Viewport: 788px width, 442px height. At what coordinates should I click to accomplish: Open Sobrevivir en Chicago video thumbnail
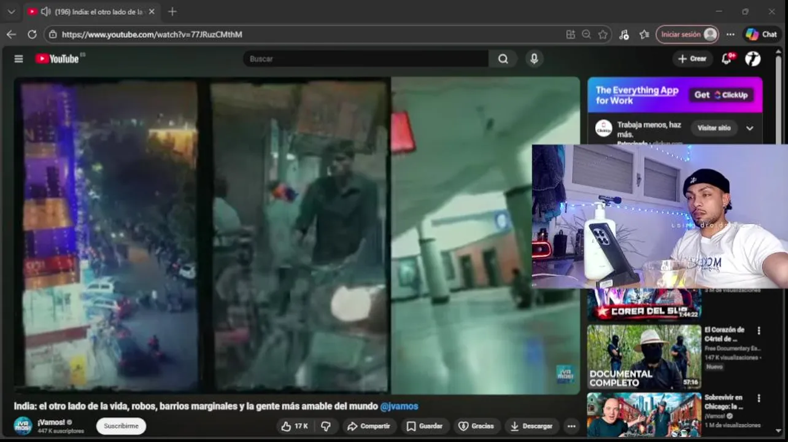coord(644,415)
